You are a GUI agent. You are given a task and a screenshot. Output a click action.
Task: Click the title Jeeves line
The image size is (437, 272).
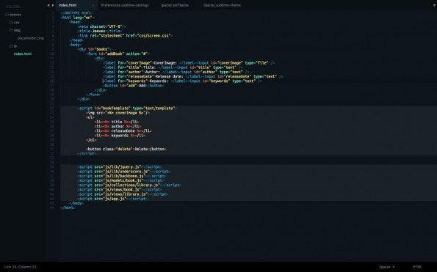click(100, 31)
